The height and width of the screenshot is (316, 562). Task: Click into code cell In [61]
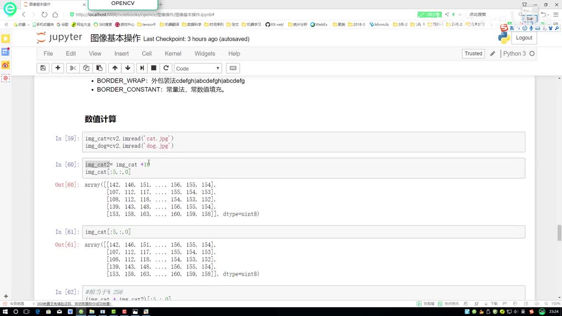(303, 232)
